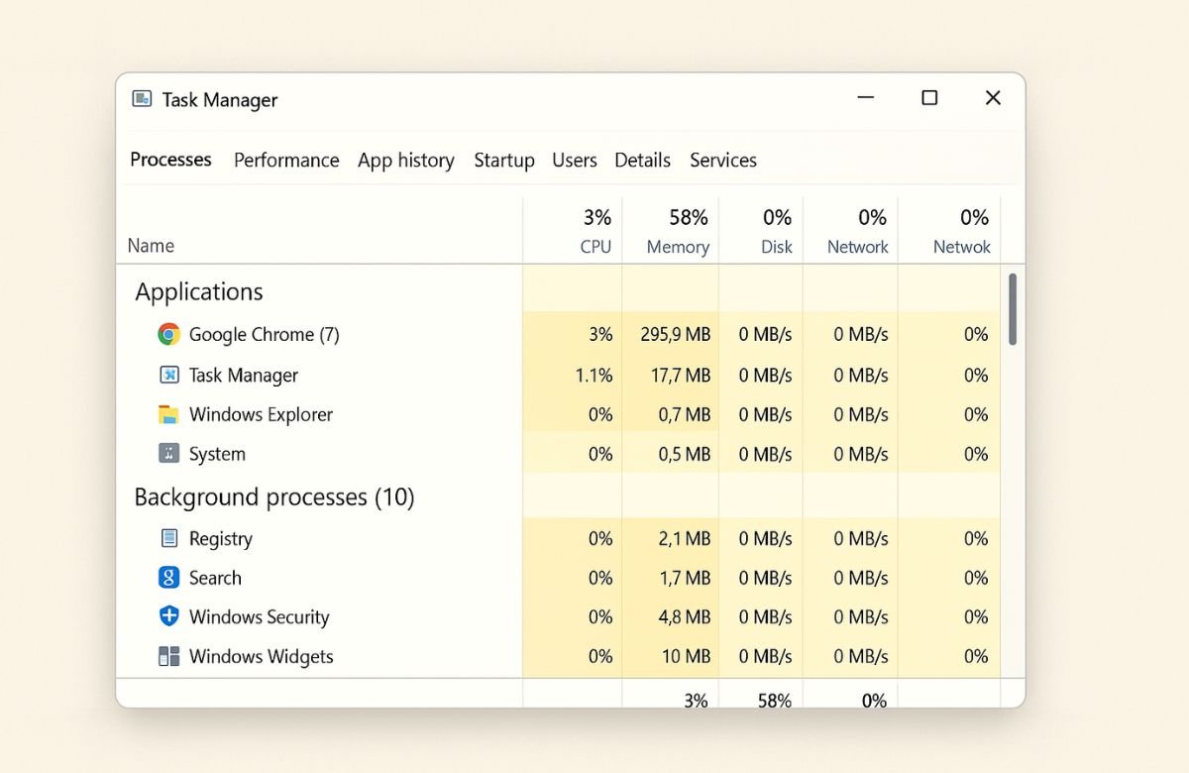Select the Background processes (10) heading
1189x773 pixels.
coord(274,497)
